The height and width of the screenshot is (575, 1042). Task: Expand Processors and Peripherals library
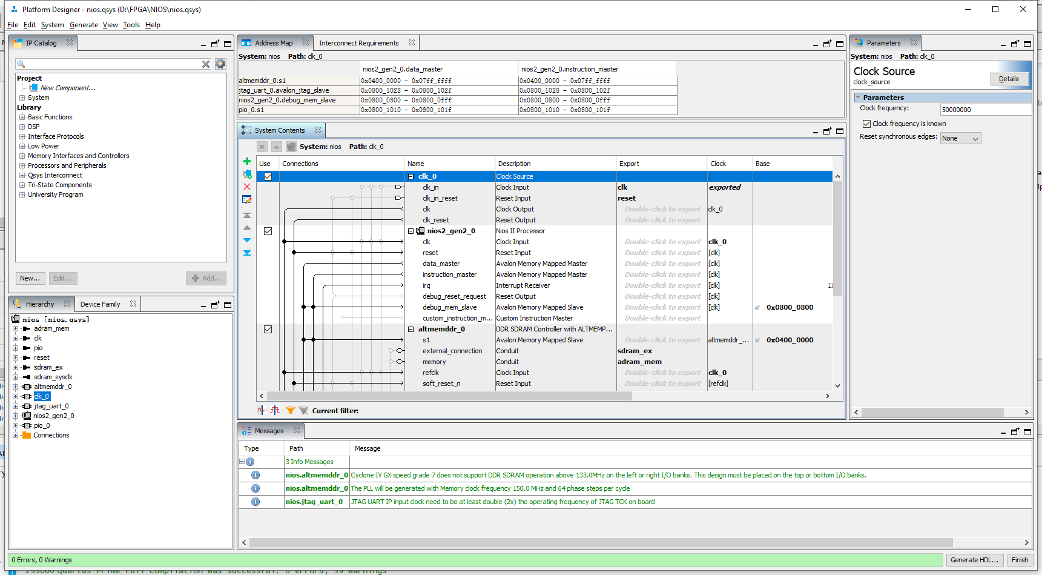[22, 165]
